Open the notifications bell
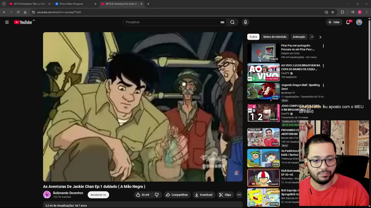The width and height of the screenshot is (371, 208). (x=348, y=22)
